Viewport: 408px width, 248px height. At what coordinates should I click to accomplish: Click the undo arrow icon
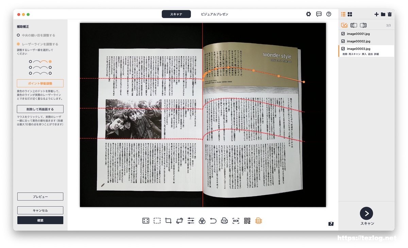[x=213, y=221]
